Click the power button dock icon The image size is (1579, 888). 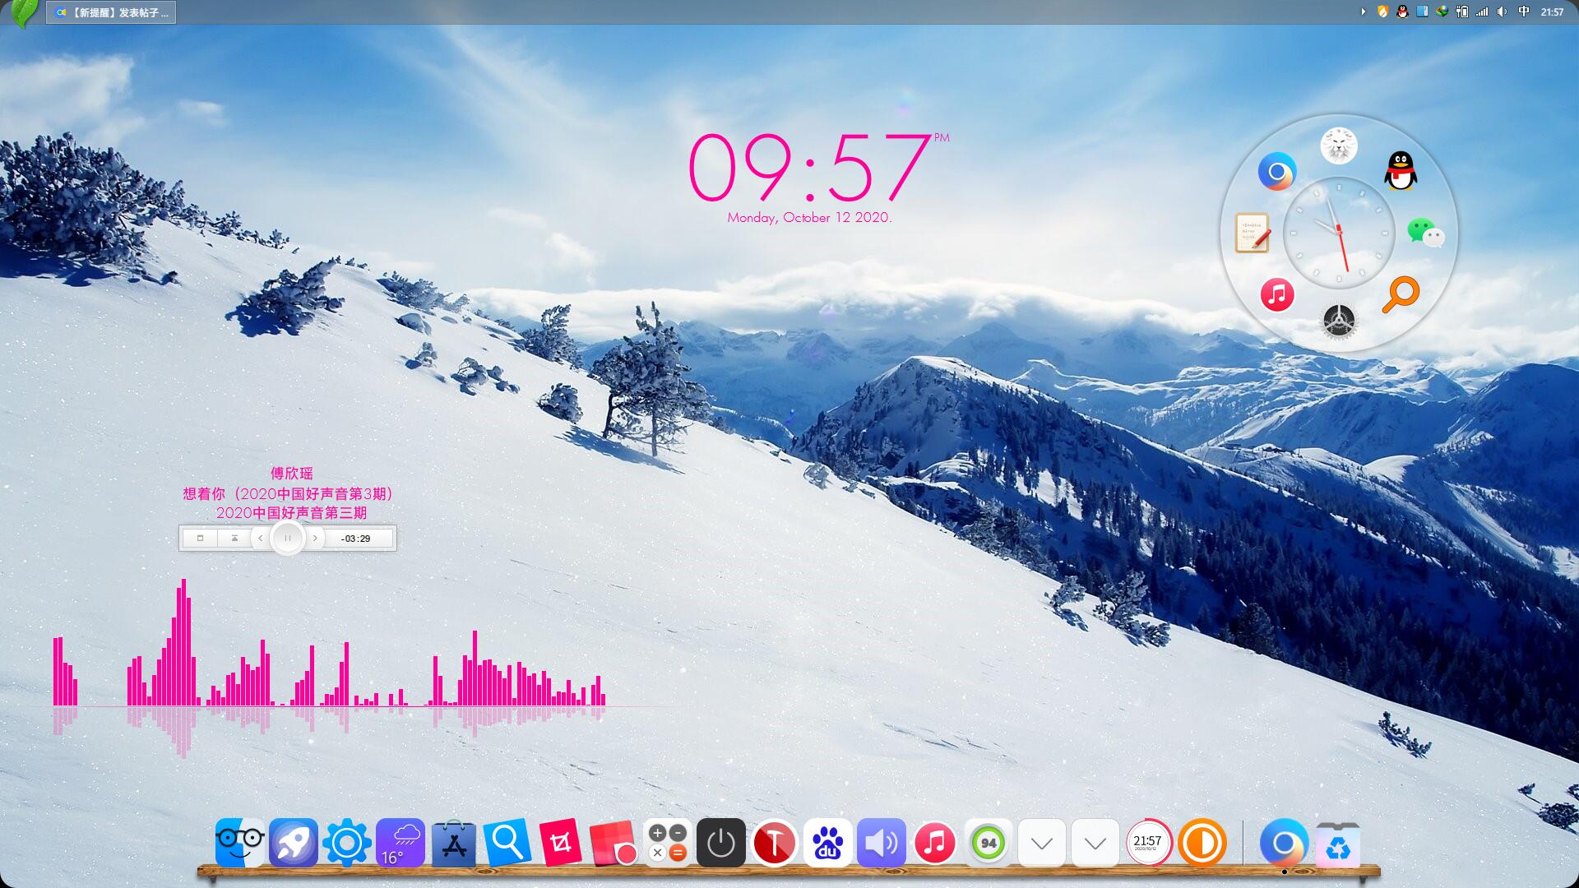[x=721, y=843]
